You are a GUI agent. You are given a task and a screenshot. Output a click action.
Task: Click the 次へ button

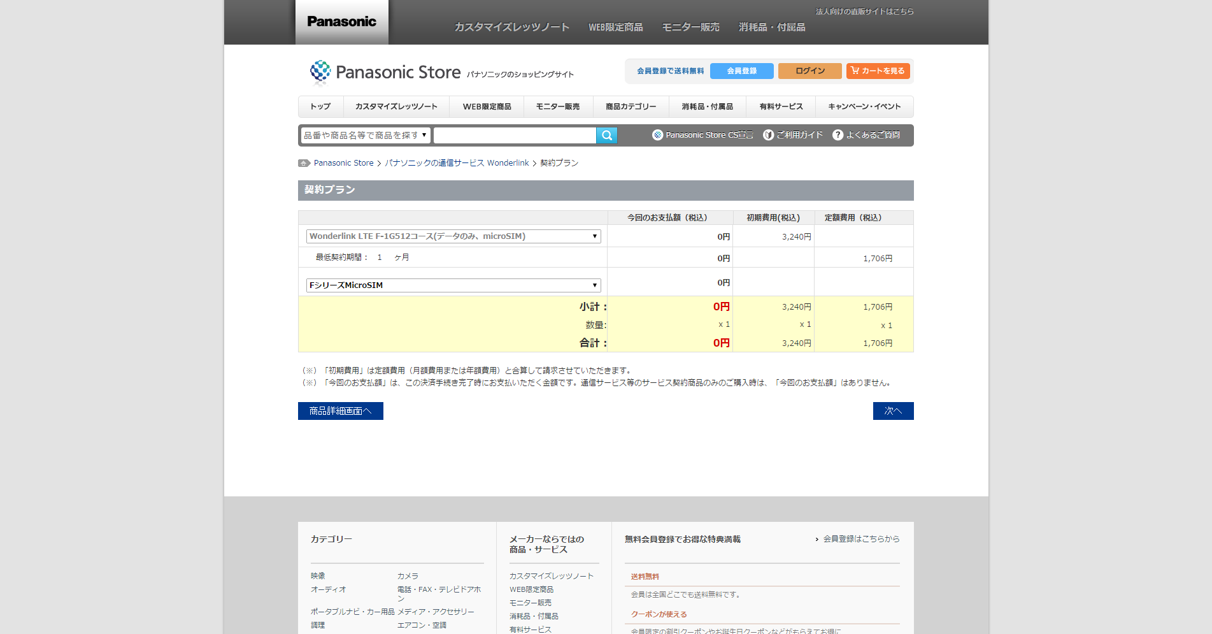893,411
